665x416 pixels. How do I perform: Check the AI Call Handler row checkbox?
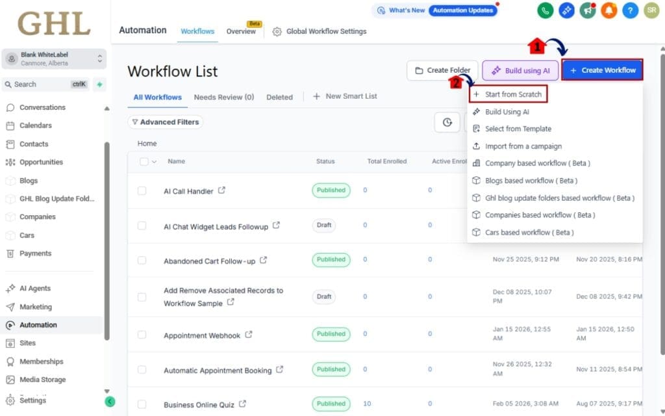[x=142, y=191]
